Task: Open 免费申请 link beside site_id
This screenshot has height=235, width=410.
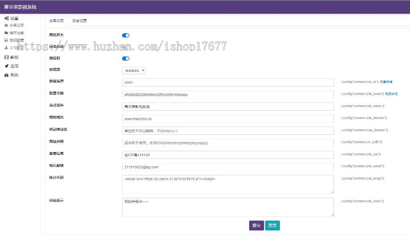Action: point(386,82)
